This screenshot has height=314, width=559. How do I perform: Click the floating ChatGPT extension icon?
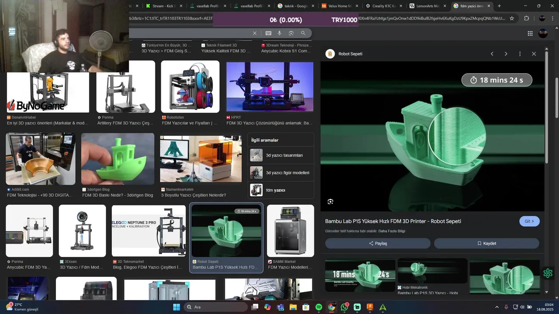[548, 273]
